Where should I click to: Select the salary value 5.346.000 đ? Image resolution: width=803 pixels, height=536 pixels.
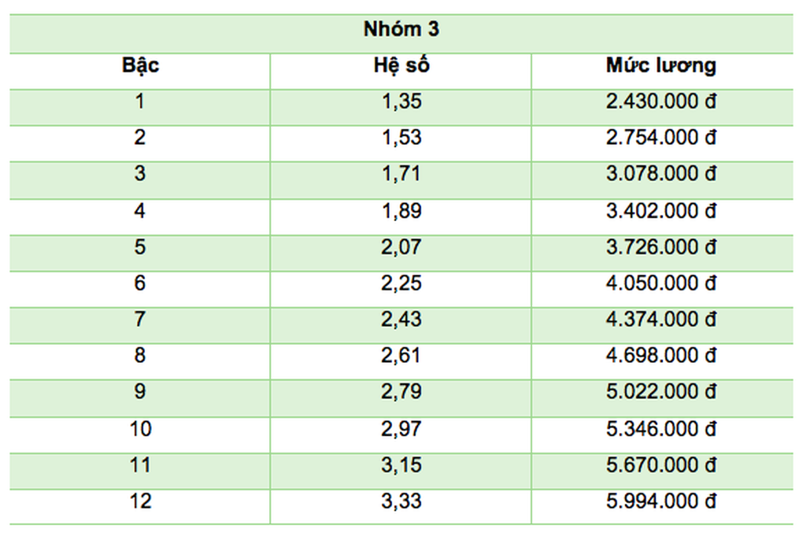pyautogui.click(x=661, y=429)
